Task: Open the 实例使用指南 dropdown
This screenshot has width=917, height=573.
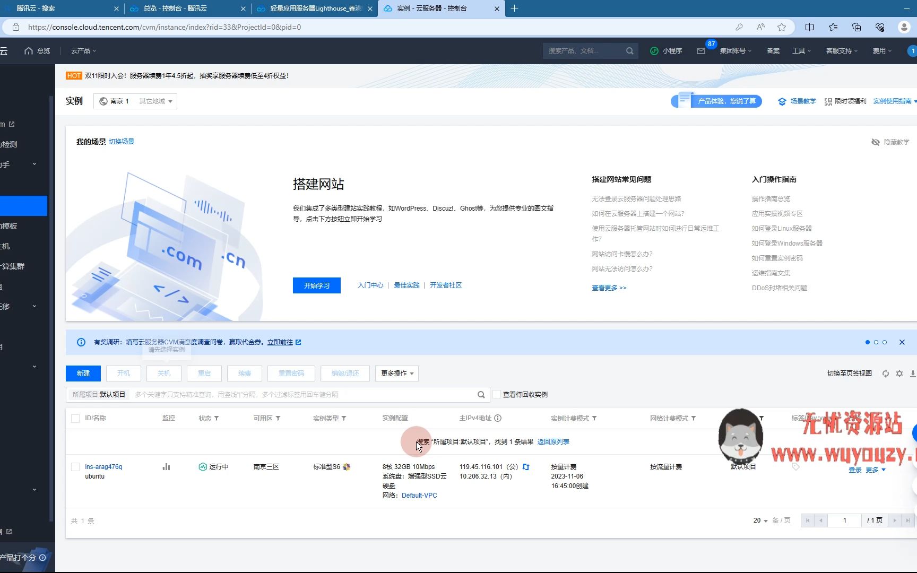Action: pyautogui.click(x=895, y=101)
